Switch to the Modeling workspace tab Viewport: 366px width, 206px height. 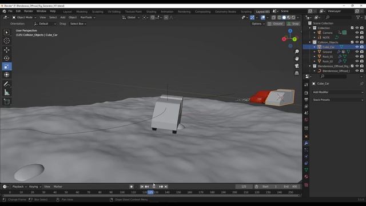[82, 11]
